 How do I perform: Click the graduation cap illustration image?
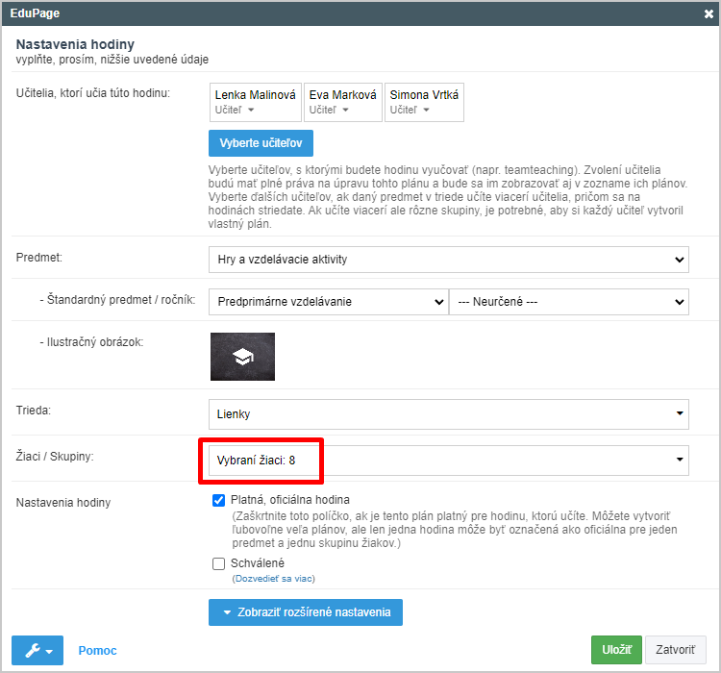242,357
